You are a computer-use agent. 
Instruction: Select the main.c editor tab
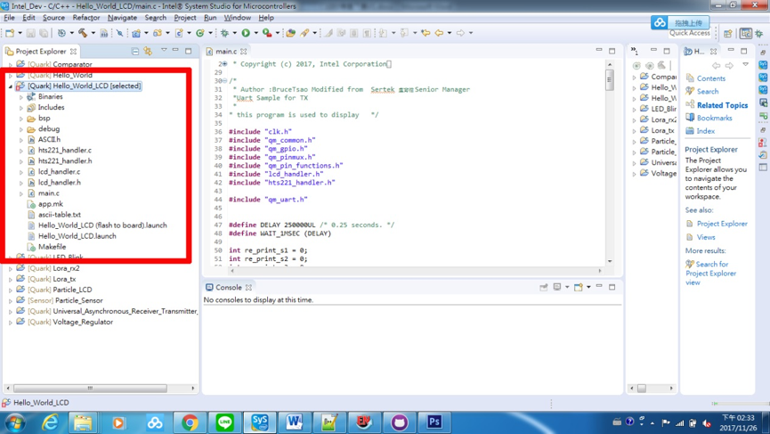(226, 51)
